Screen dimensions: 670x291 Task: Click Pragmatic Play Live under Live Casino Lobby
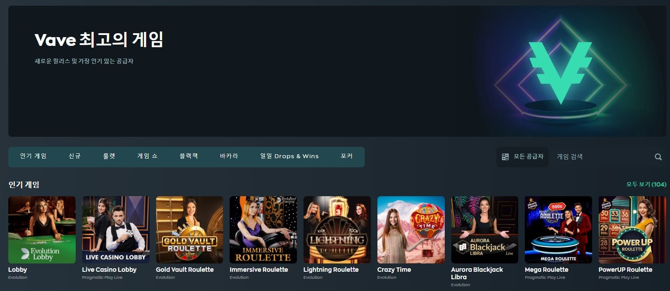102,277
